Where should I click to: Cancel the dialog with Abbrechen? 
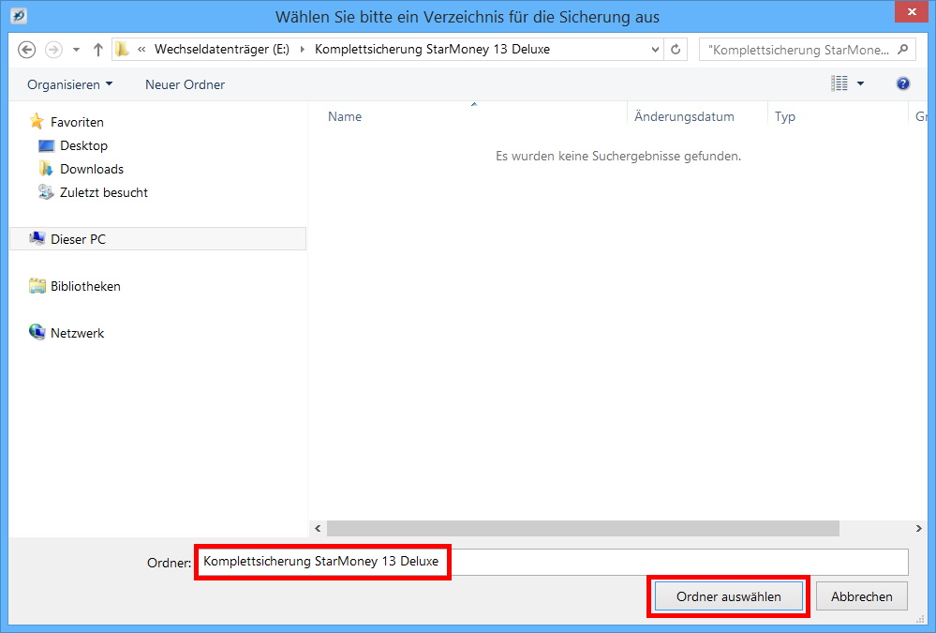coord(861,596)
